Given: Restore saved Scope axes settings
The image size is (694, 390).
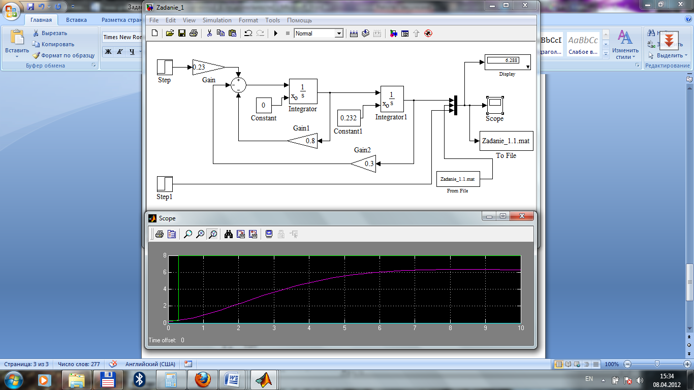Looking at the screenshot, I should 253,234.
